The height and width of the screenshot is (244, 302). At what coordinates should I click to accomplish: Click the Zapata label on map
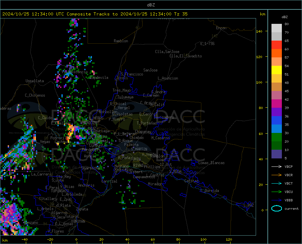pos(82,209)
